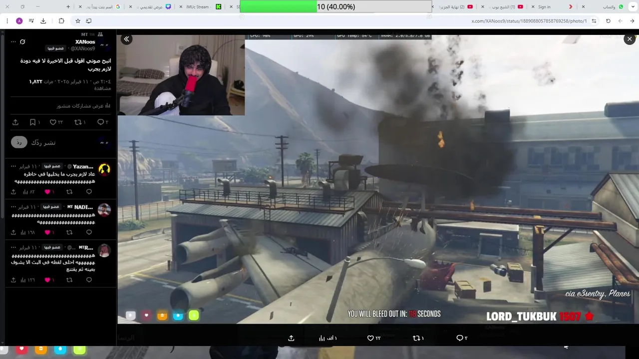The width and height of the screenshot is (639, 359).
Task: Click the reply submit button
Action: (x=19, y=143)
